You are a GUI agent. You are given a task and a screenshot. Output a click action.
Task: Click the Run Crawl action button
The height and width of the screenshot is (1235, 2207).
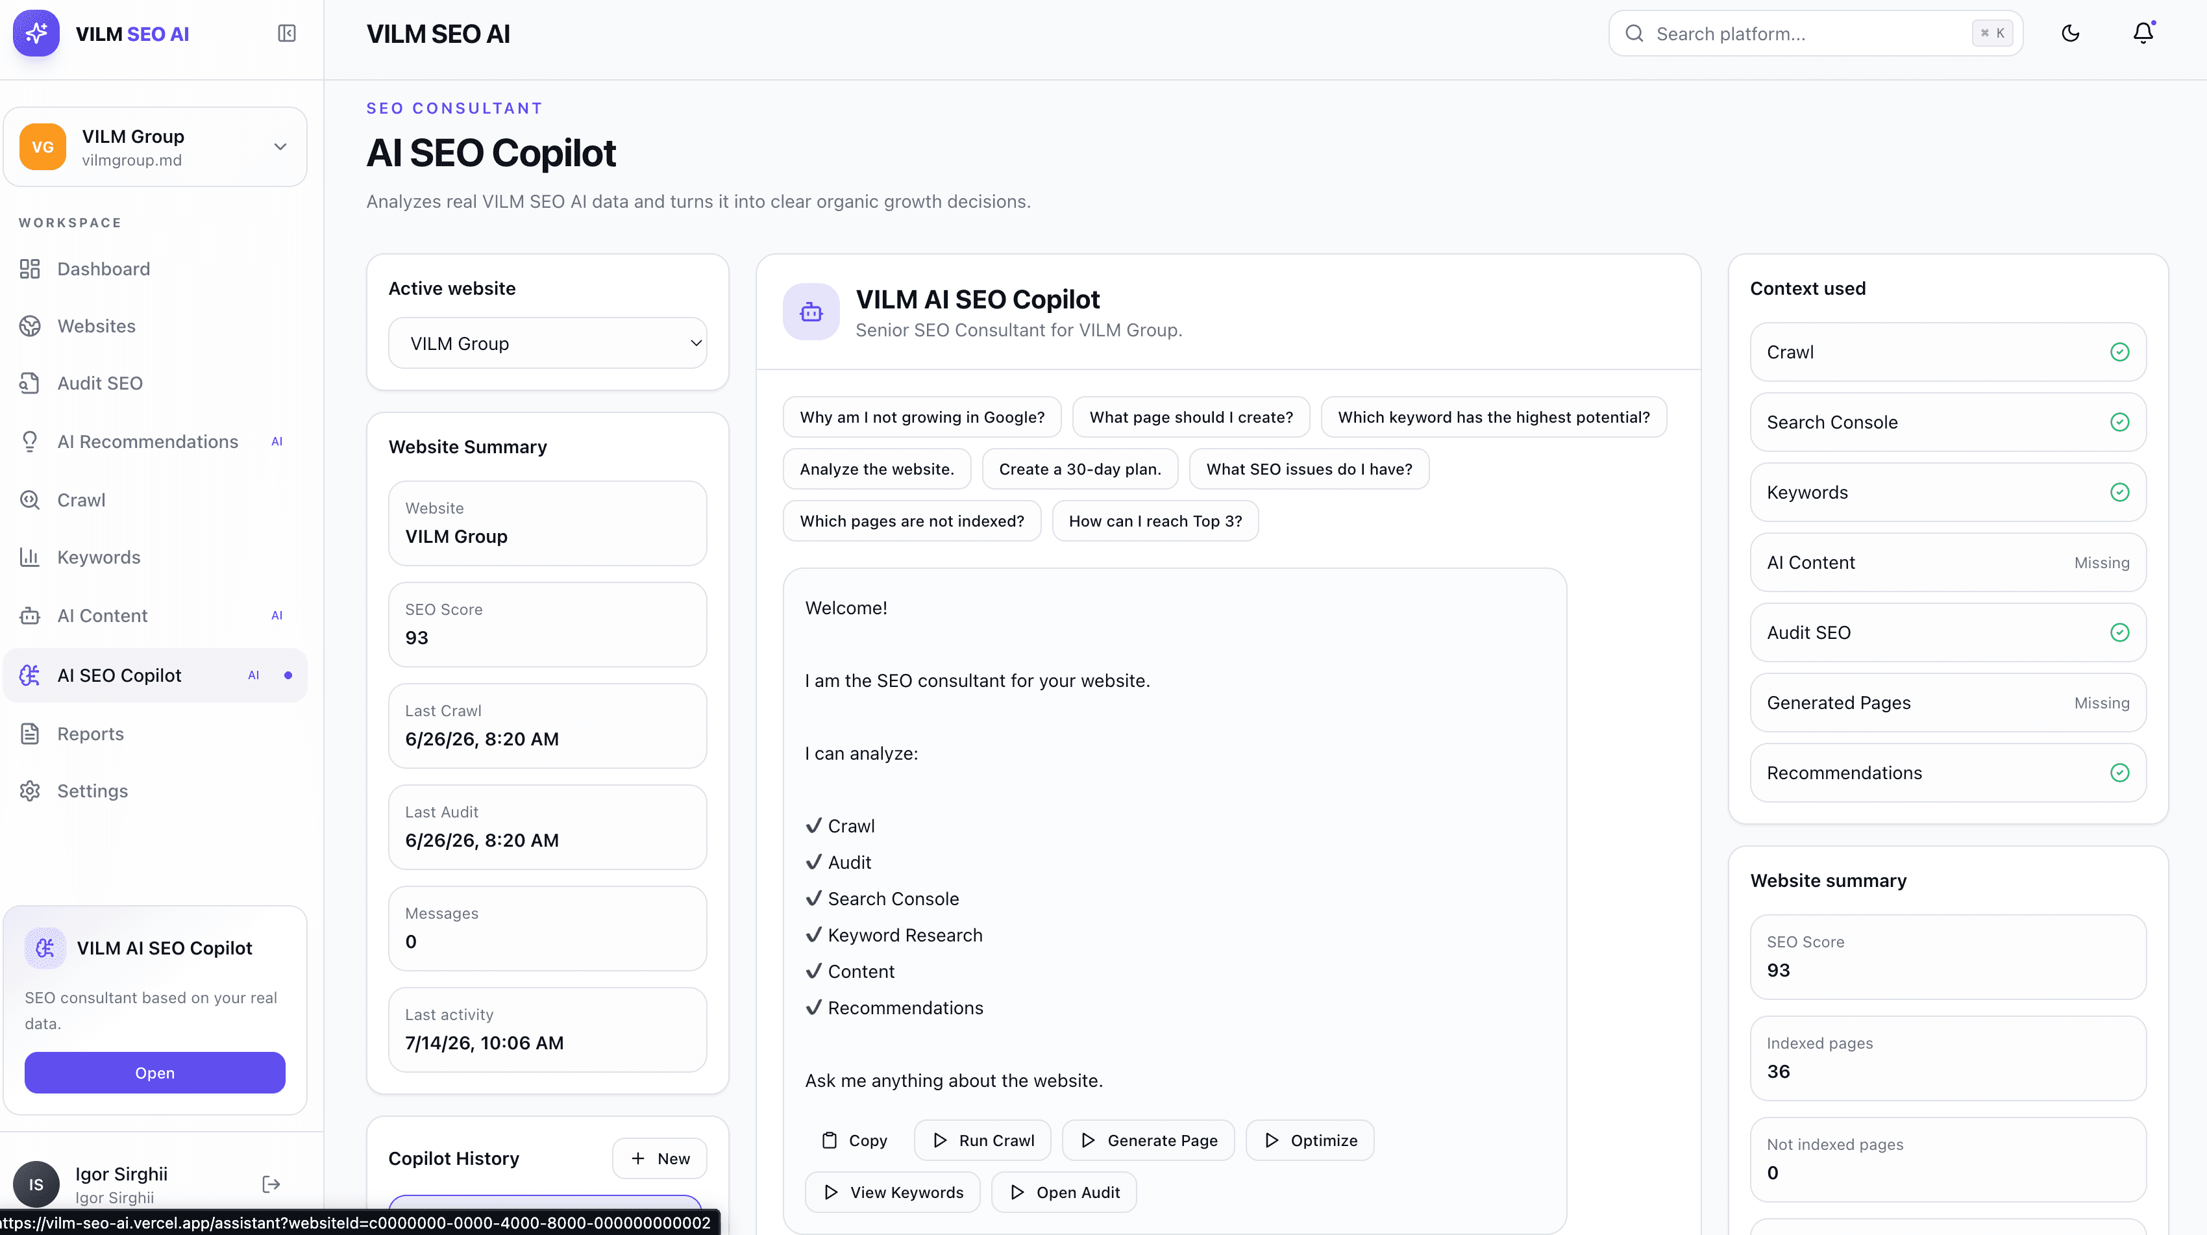pyautogui.click(x=983, y=1141)
